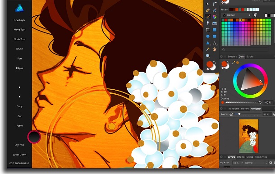Click the hue wheel handle
Screen dimensions: 275x174
coord(266,85)
